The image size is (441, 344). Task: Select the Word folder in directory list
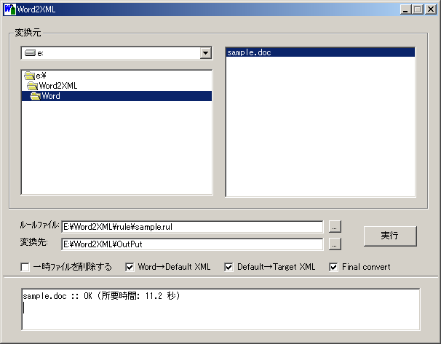116,96
